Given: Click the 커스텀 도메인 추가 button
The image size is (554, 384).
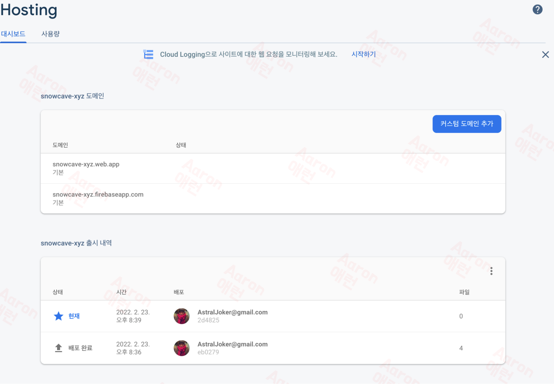Looking at the screenshot, I should [466, 124].
